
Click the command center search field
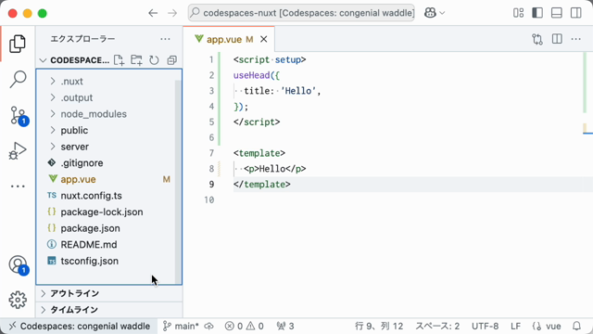pos(301,13)
